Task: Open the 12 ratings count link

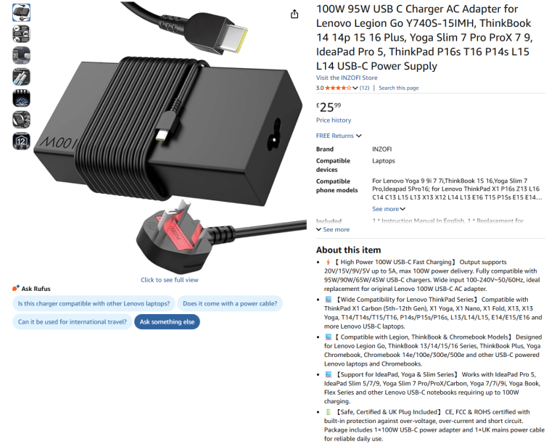Action: click(364, 88)
